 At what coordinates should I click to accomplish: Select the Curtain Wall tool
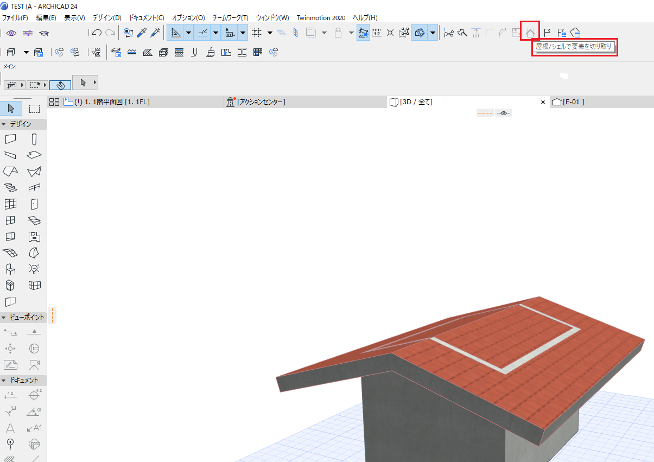(11, 204)
